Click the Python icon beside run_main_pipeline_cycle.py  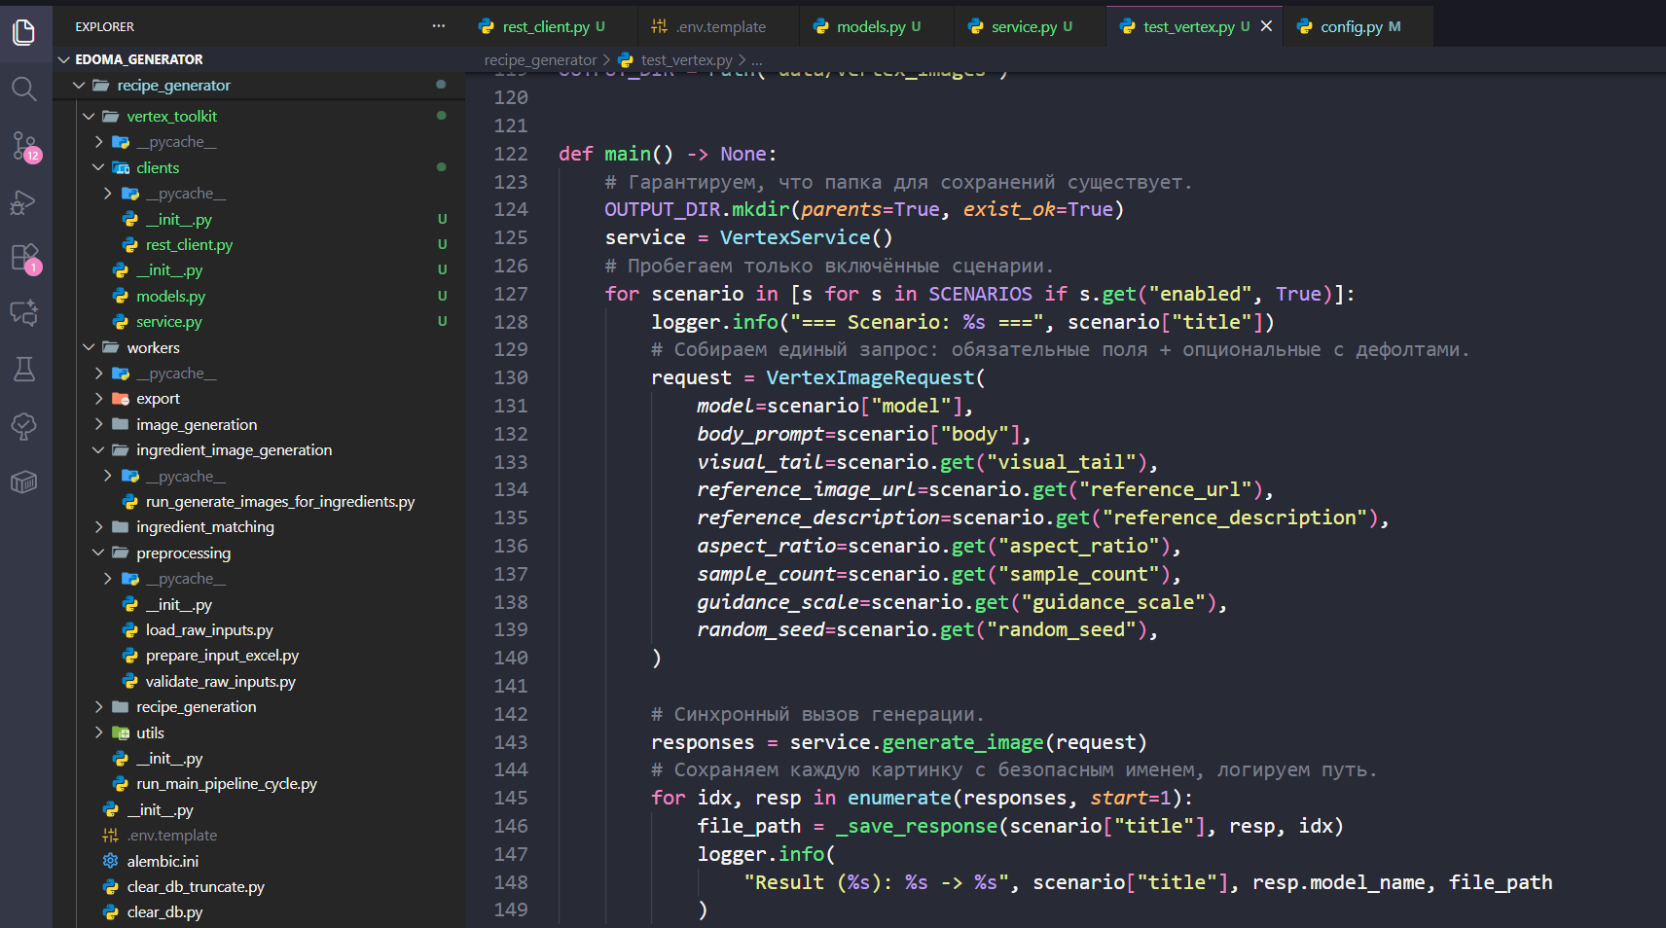[121, 784]
